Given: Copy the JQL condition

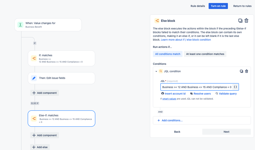Looking at the screenshot, I should tap(241, 71).
